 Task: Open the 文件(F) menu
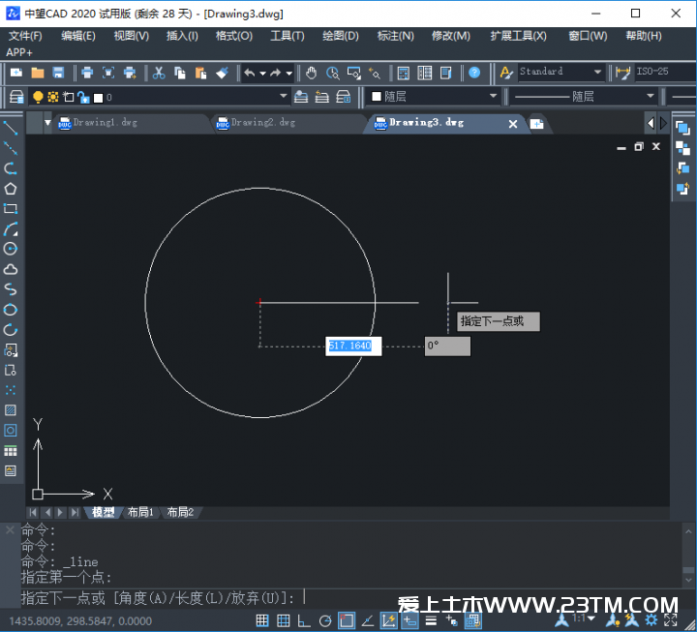click(x=25, y=36)
